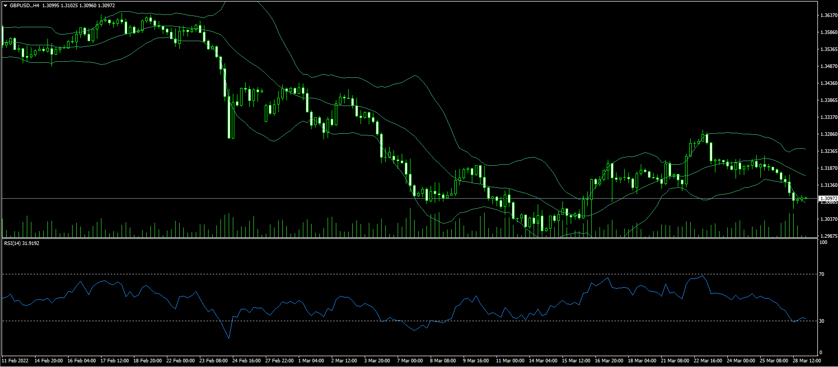838x367 pixels.
Task: Click the 11 Mar 00:00 time label
Action: pyautogui.click(x=510, y=361)
